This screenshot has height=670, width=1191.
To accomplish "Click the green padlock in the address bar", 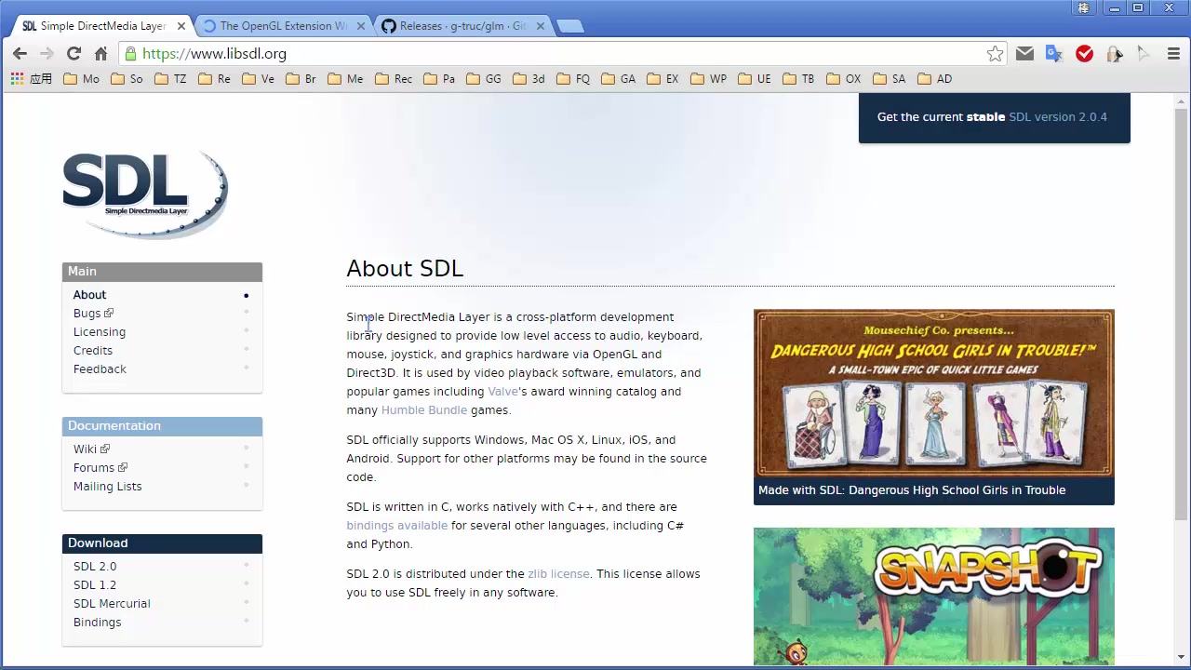I will coord(131,54).
